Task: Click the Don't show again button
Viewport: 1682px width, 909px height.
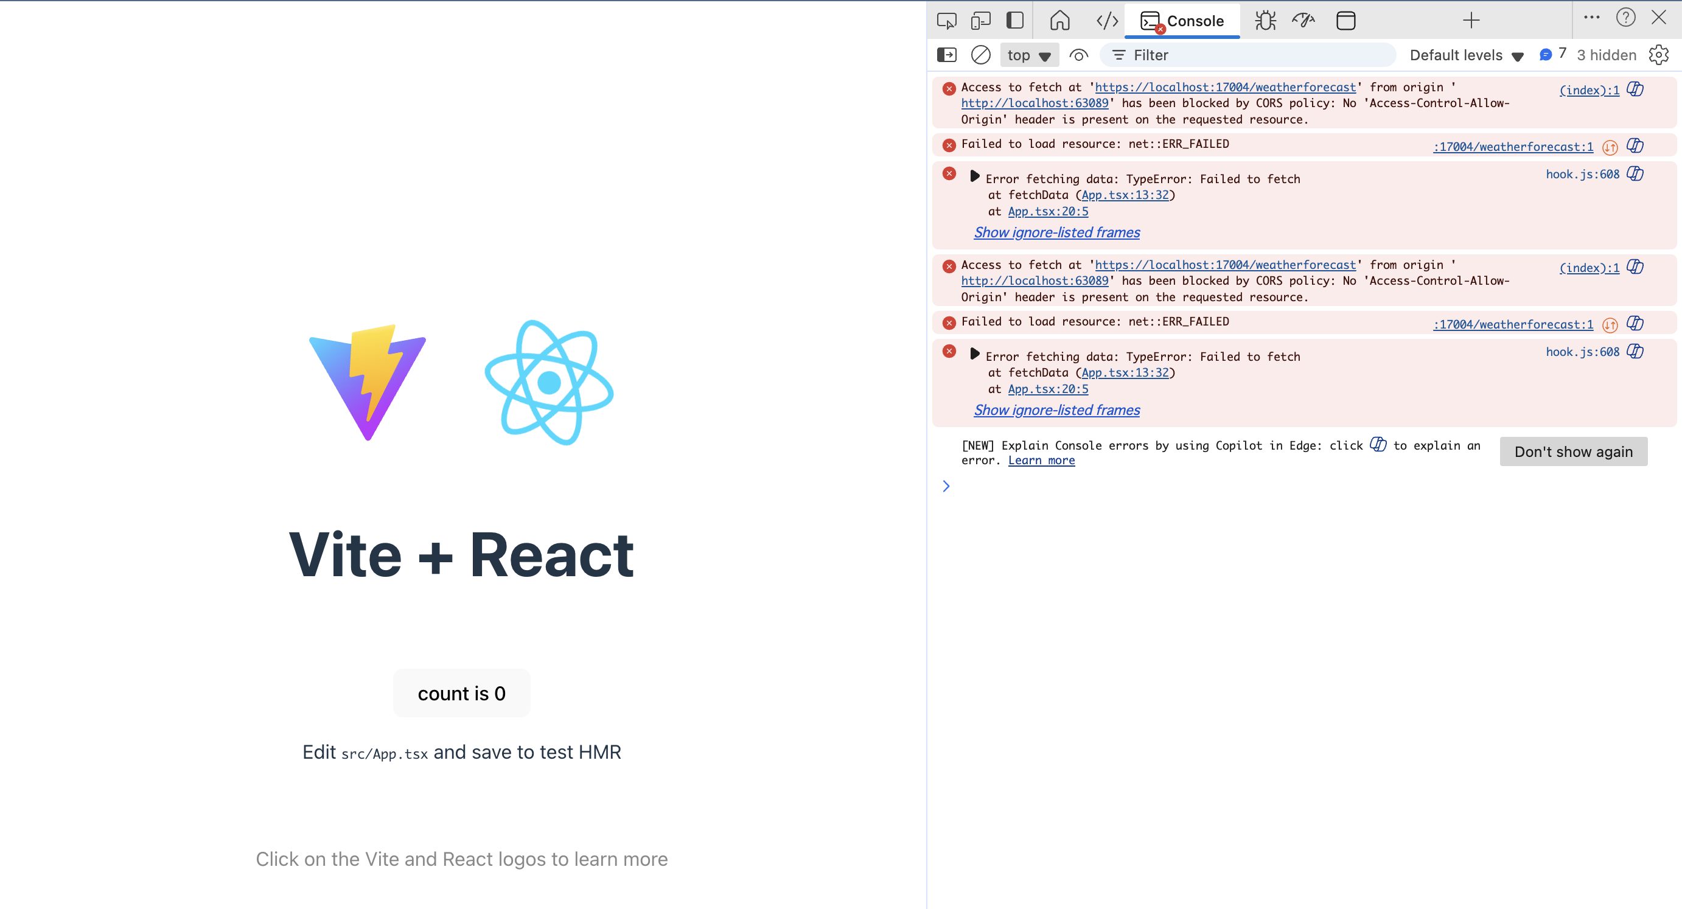Action: (x=1573, y=451)
